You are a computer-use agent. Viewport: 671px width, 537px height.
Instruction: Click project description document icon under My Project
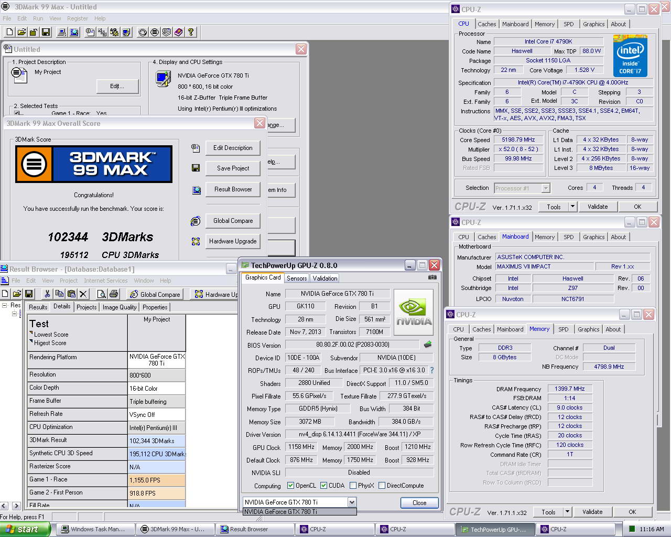click(x=19, y=75)
